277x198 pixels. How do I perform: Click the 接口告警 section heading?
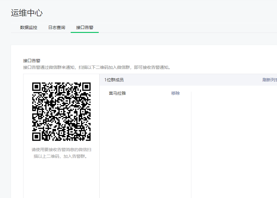click(x=32, y=61)
